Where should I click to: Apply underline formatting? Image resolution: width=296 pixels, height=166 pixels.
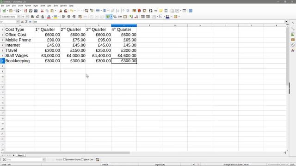43,17
